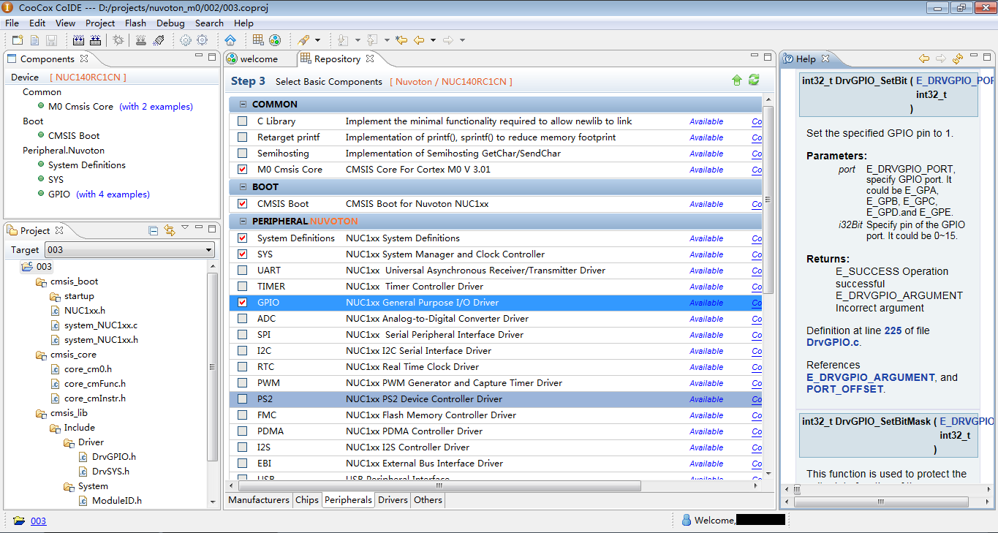
Task: Minimize the Help panel
Action: 975,56
